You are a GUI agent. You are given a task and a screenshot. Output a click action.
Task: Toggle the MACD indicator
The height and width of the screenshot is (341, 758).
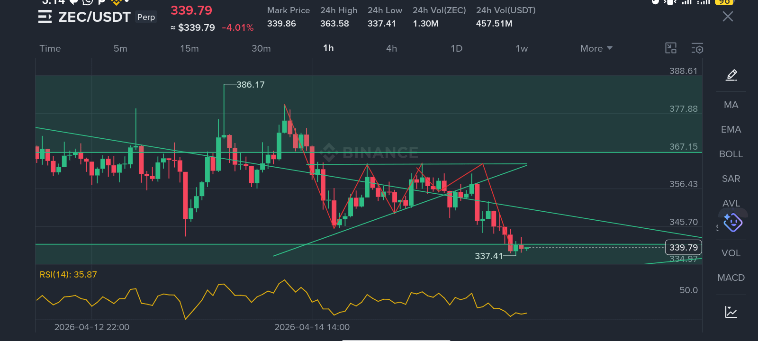click(x=731, y=278)
